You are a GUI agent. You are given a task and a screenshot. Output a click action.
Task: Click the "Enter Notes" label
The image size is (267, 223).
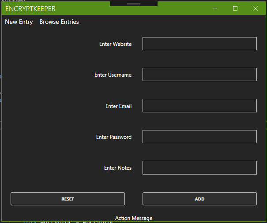(118, 168)
